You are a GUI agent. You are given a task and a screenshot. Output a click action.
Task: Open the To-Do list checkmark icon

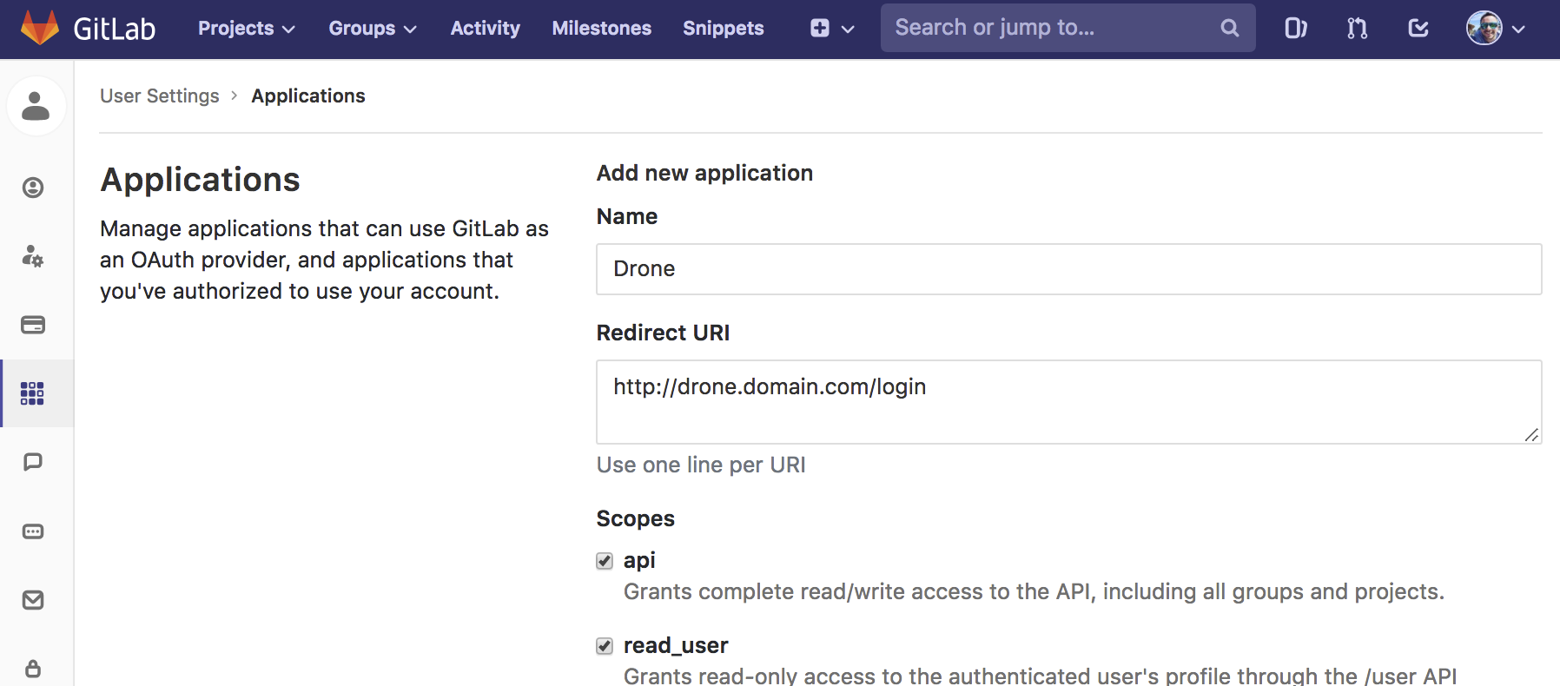pos(1418,29)
